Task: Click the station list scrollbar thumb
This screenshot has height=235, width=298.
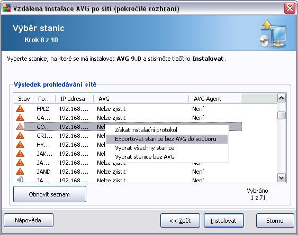Action: (x=281, y=115)
